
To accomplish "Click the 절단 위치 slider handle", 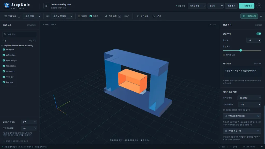I will coord(240,50).
